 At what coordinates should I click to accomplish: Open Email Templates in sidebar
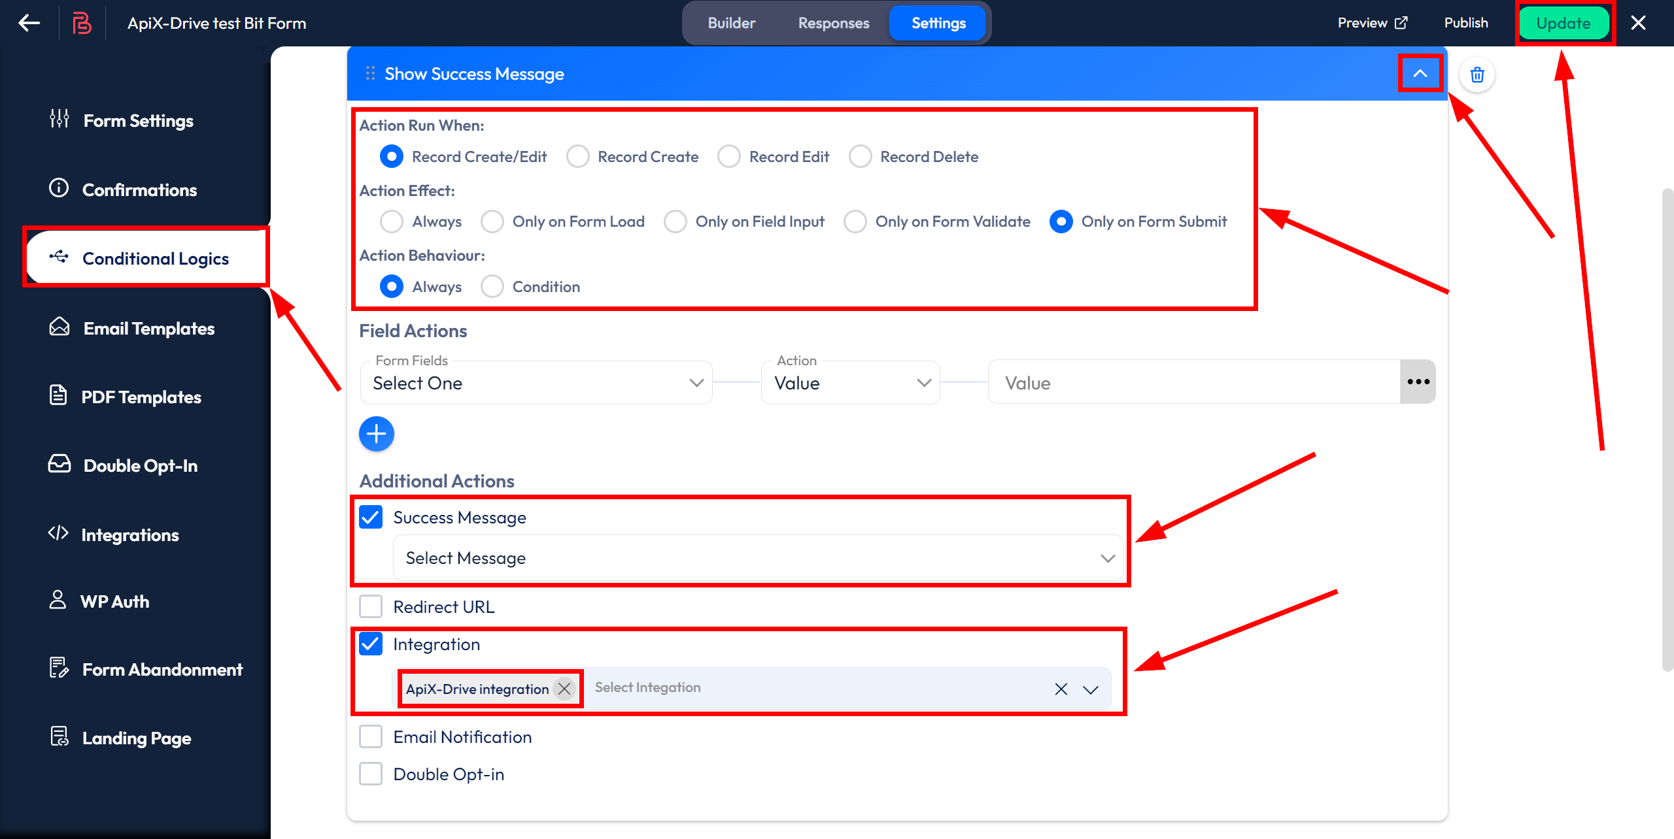148,328
